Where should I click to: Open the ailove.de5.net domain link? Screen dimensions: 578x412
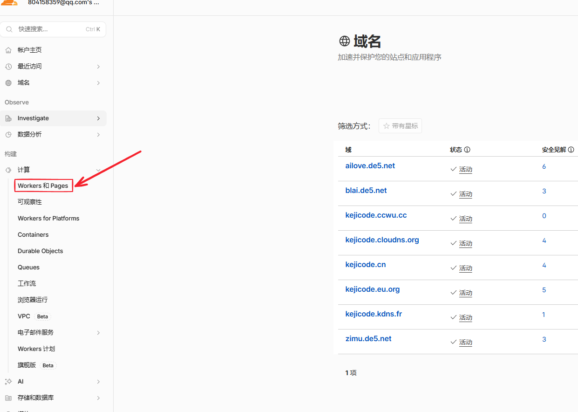(x=370, y=165)
